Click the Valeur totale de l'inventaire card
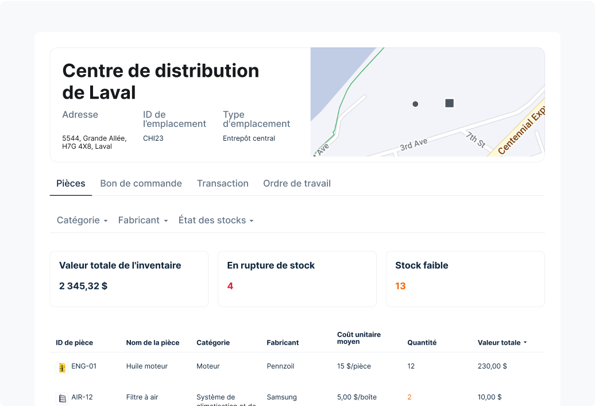 click(x=129, y=279)
